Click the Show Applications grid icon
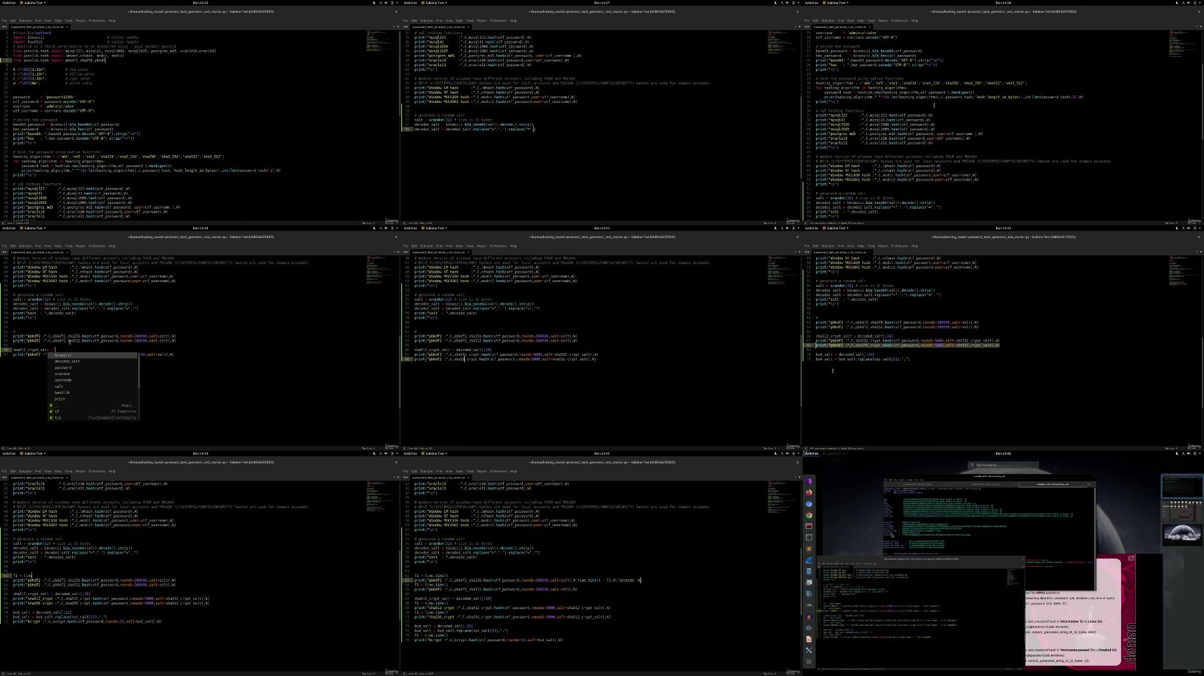 (809, 661)
